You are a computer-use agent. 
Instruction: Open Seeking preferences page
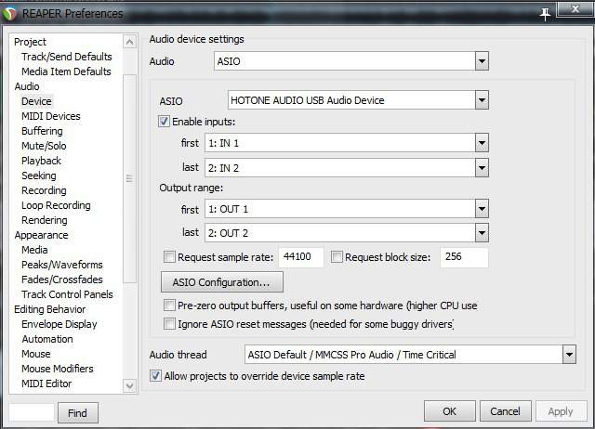pyautogui.click(x=39, y=175)
